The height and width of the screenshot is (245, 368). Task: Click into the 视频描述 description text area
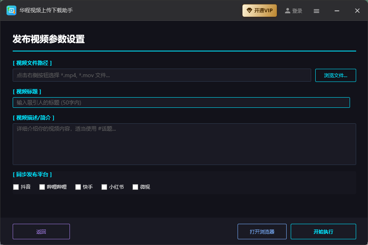(x=184, y=144)
